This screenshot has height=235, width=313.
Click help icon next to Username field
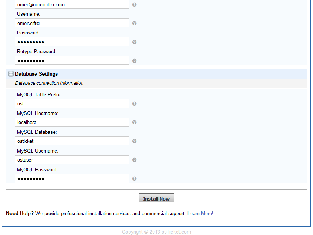click(134, 23)
